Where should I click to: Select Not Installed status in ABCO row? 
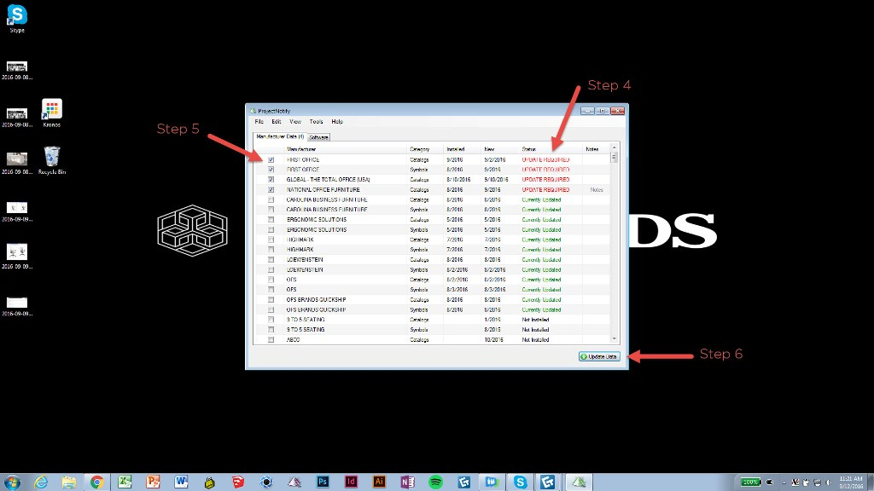point(535,340)
